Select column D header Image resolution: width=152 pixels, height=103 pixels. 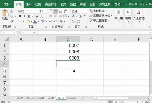pos(92,39)
